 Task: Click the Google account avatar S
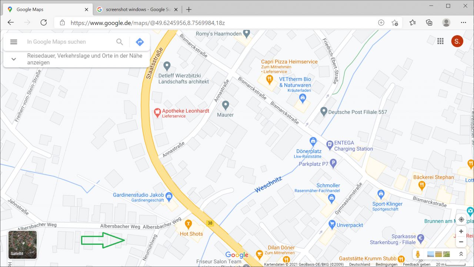click(457, 41)
